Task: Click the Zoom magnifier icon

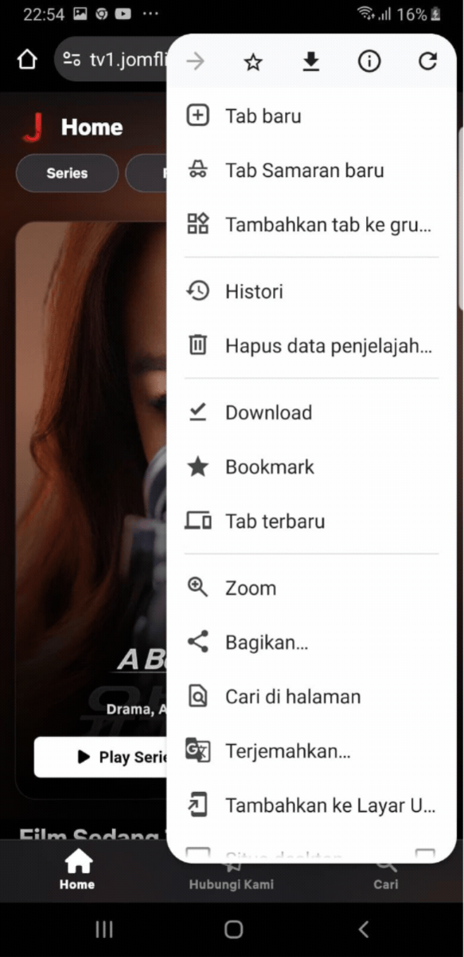Action: point(197,588)
